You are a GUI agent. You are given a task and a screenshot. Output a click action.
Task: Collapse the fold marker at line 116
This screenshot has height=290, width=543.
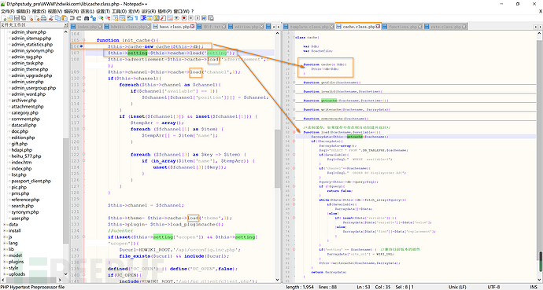click(83, 116)
